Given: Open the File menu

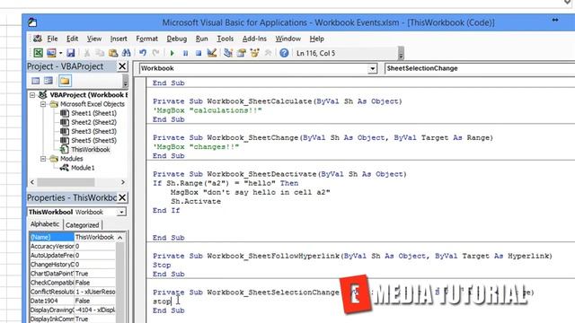Looking at the screenshot, I should coord(52,39).
